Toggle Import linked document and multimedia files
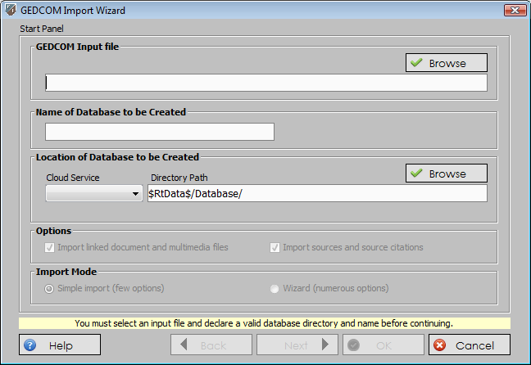 tap(50, 247)
